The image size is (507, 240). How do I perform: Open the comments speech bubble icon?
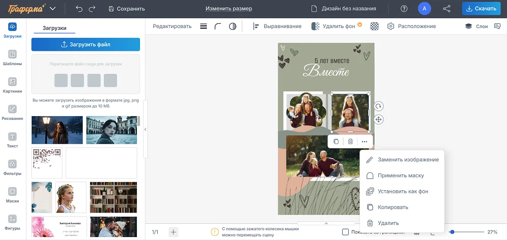(497, 26)
